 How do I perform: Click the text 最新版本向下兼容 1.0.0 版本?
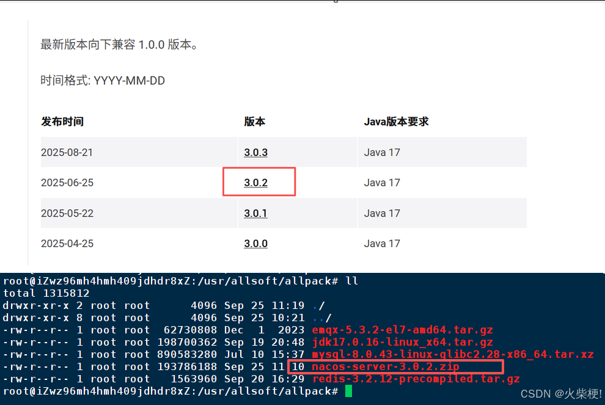tap(120, 45)
